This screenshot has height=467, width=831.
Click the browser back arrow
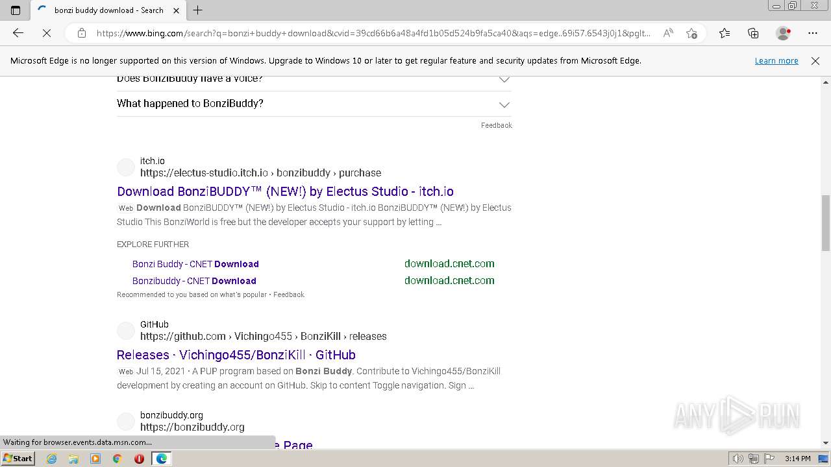pyautogui.click(x=18, y=33)
